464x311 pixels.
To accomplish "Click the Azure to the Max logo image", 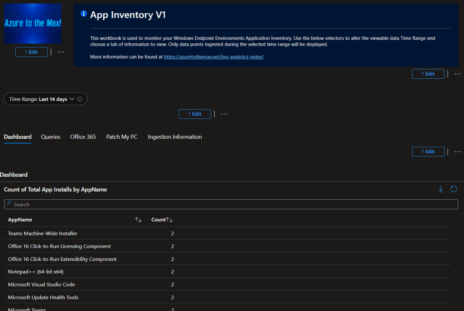I will [33, 24].
